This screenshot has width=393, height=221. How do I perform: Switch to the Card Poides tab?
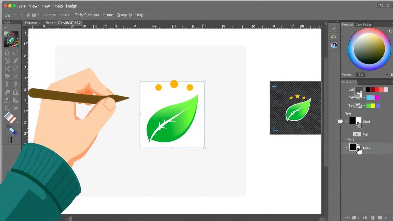coord(363,25)
